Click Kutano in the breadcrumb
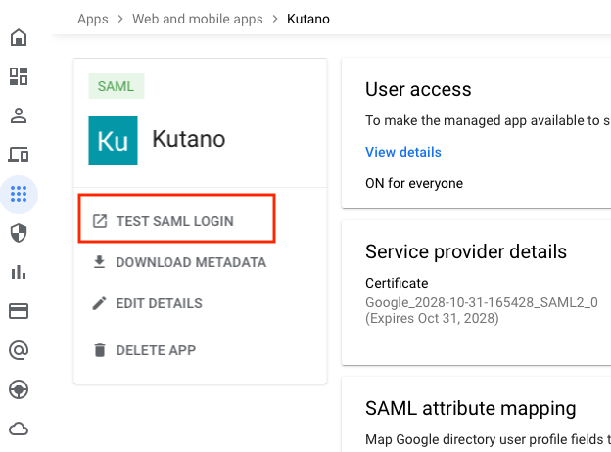Screen dimensions: 611x452 (308, 19)
